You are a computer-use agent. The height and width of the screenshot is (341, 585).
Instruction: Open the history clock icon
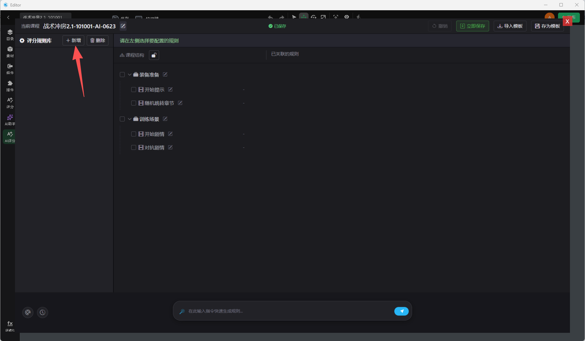click(42, 312)
